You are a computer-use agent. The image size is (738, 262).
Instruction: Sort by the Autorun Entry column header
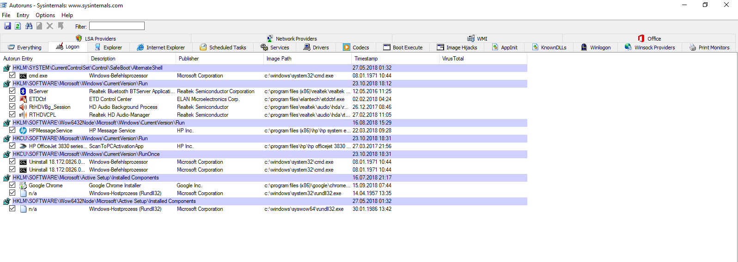coord(44,59)
